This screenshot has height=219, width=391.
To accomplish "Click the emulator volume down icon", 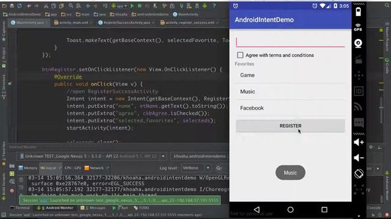I will (359, 158).
